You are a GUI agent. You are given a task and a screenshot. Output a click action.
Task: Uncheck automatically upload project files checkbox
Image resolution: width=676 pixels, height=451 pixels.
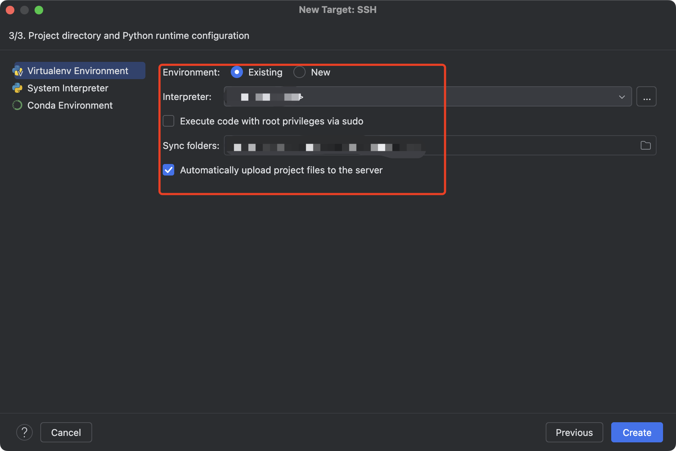pos(168,170)
